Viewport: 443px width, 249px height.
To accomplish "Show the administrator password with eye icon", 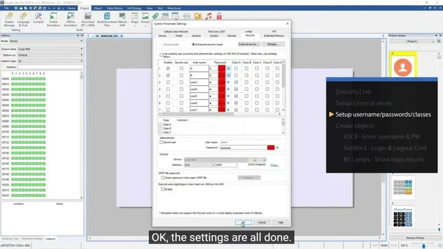I will point(277,147).
